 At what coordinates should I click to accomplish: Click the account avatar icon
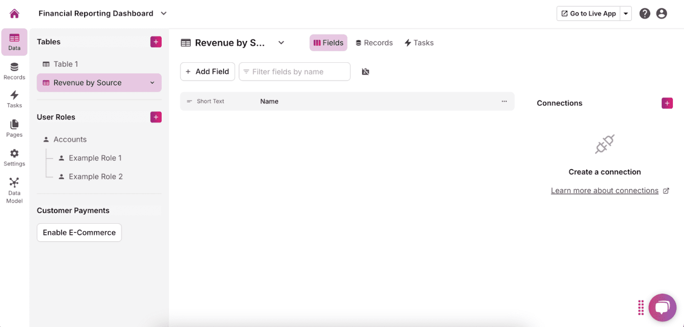click(x=661, y=13)
